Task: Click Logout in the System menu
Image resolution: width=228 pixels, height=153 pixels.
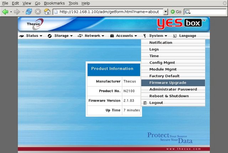Action: click(x=173, y=103)
